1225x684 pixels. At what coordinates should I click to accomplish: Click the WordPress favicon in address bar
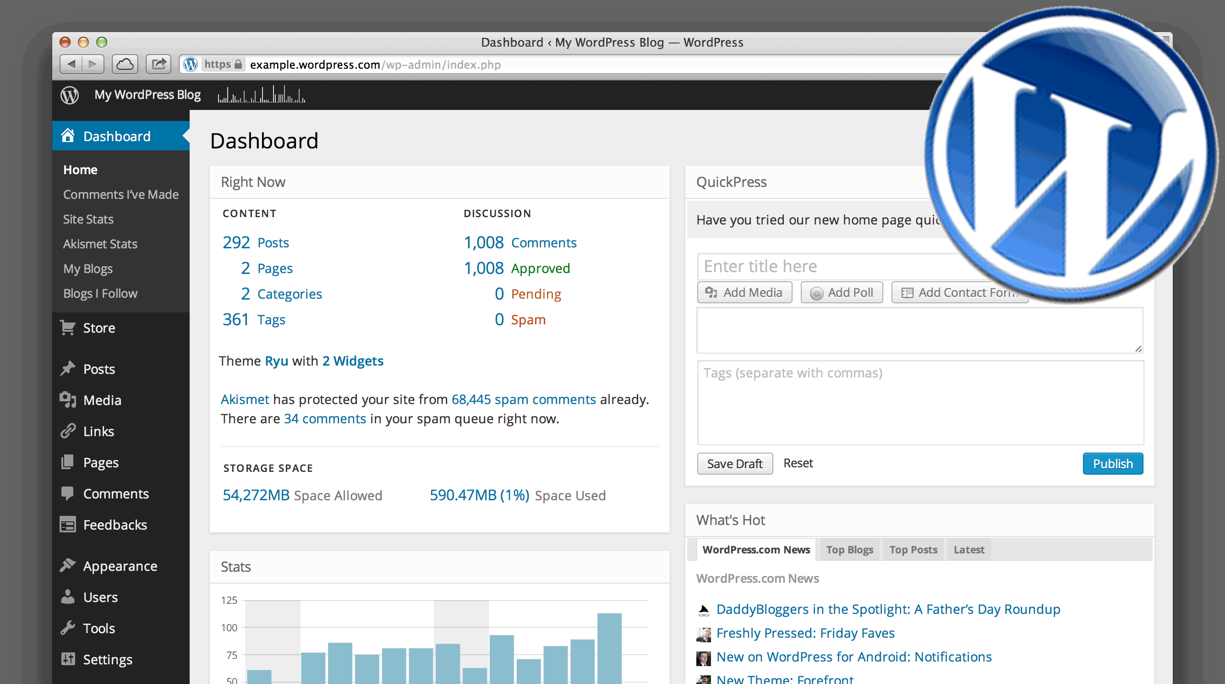[x=191, y=64]
